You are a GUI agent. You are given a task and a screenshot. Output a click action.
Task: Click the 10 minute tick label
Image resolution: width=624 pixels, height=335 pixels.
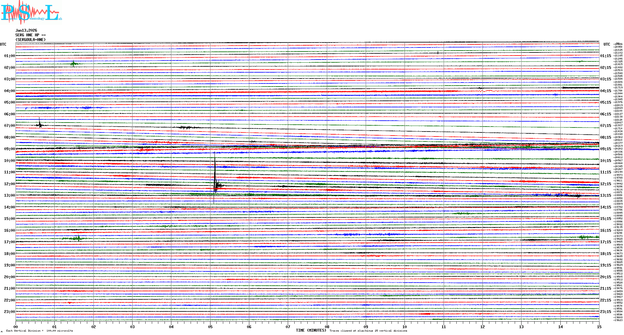pyautogui.click(x=405, y=327)
